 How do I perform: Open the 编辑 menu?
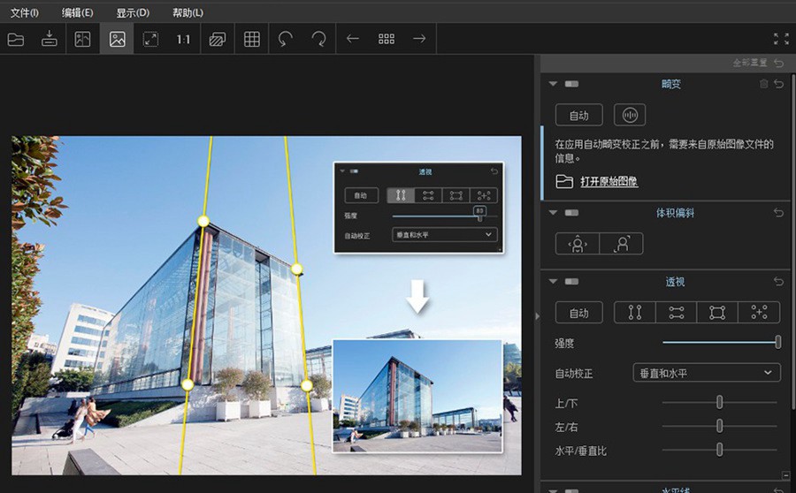(77, 12)
